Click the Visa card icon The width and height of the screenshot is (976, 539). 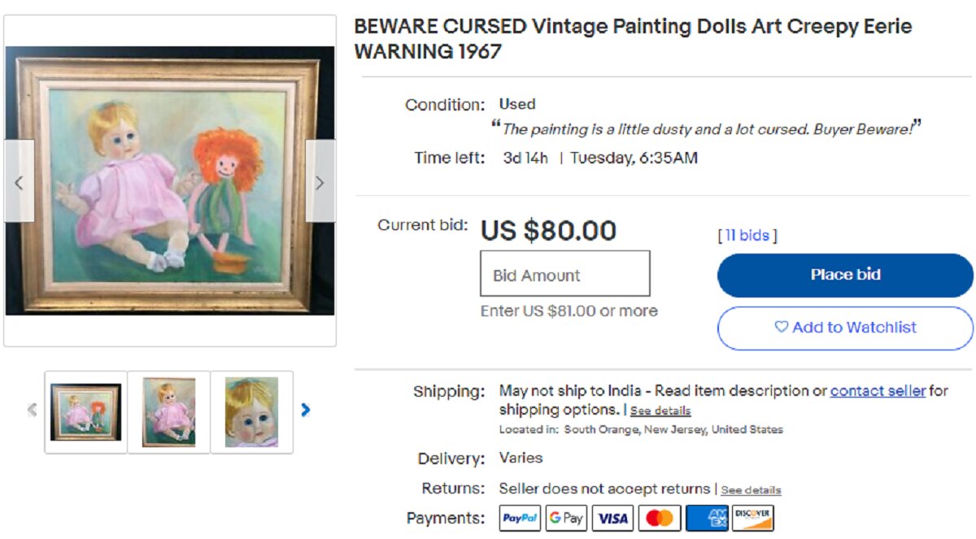pyautogui.click(x=612, y=518)
